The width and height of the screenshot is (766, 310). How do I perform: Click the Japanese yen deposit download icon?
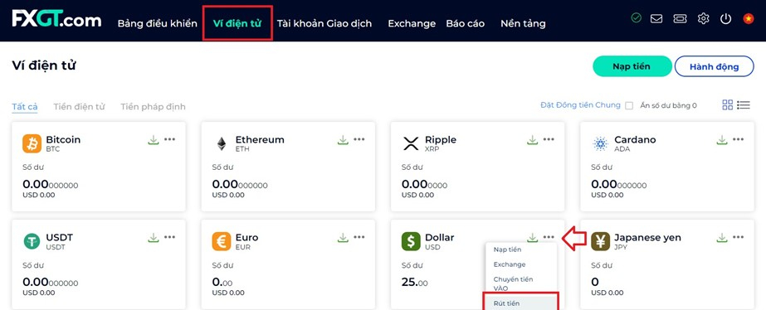point(722,238)
